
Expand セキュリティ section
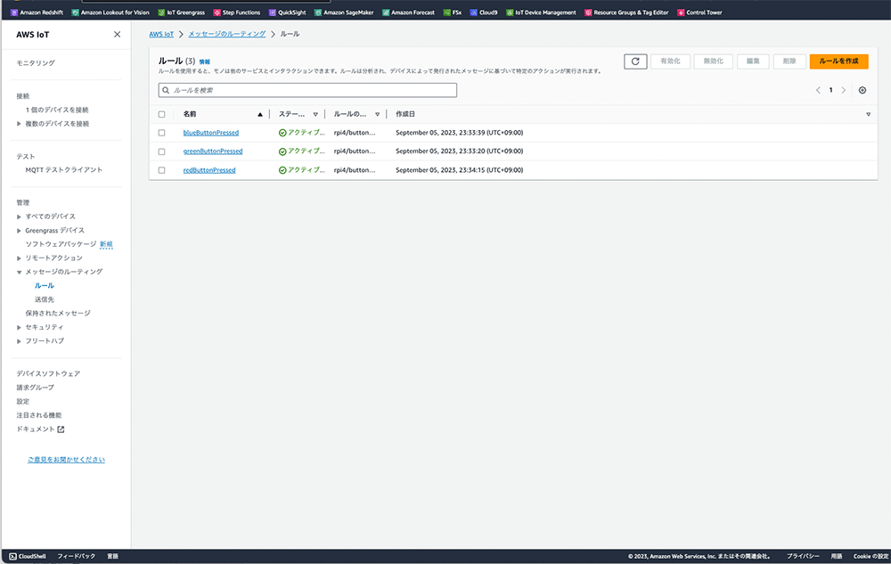[x=19, y=328]
